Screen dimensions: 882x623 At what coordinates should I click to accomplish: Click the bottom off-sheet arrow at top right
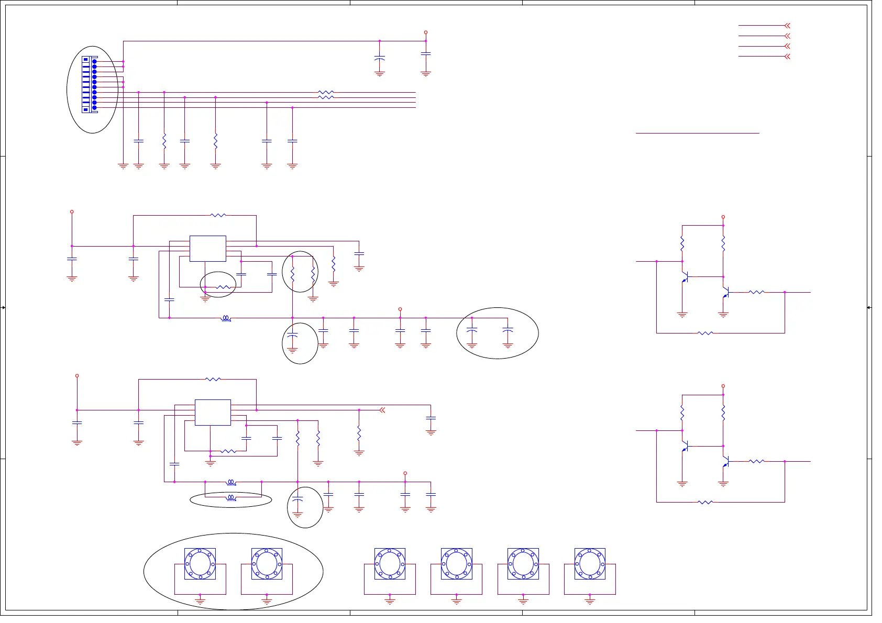[787, 57]
